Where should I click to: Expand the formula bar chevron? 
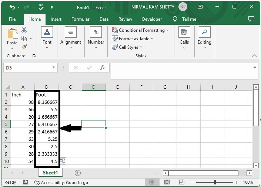[x=255, y=67]
